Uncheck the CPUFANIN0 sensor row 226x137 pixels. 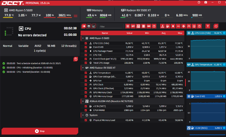pos(86,110)
